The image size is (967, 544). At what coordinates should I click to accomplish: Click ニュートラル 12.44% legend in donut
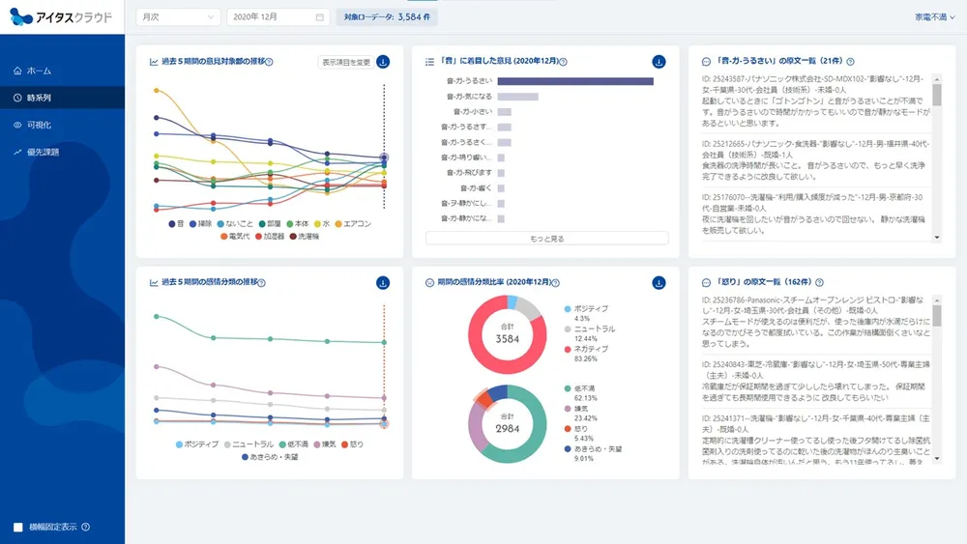[590, 333]
